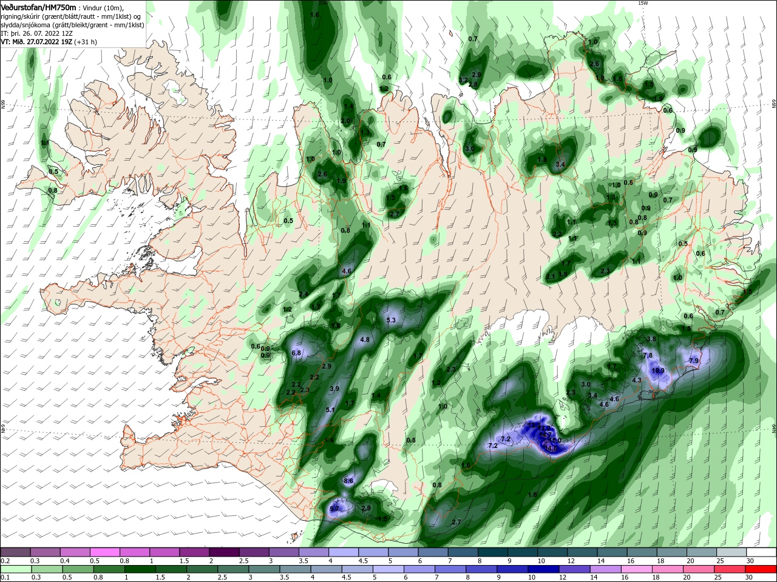
Task: Click the lower-row rain swatch labeled 2.5
Action: (233, 569)
